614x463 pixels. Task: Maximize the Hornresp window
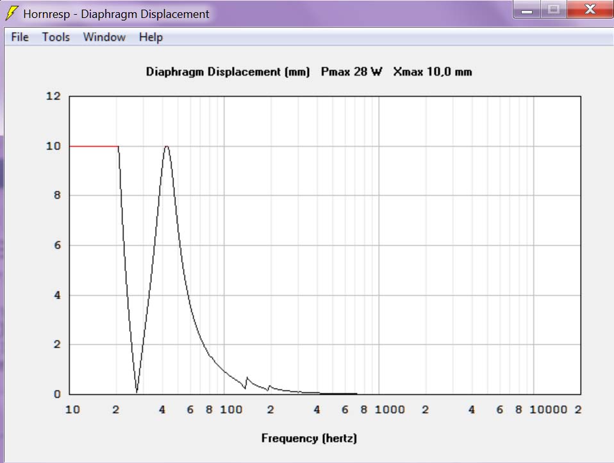pos(554,10)
